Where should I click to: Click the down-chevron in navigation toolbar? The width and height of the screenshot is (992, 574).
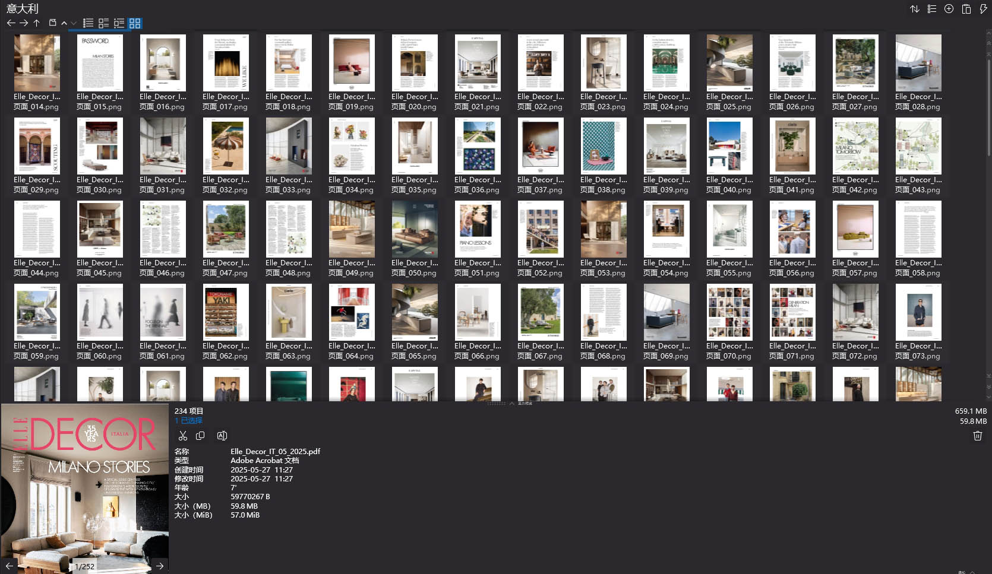coord(74,23)
